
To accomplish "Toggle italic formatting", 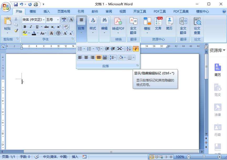I will 31,27.
